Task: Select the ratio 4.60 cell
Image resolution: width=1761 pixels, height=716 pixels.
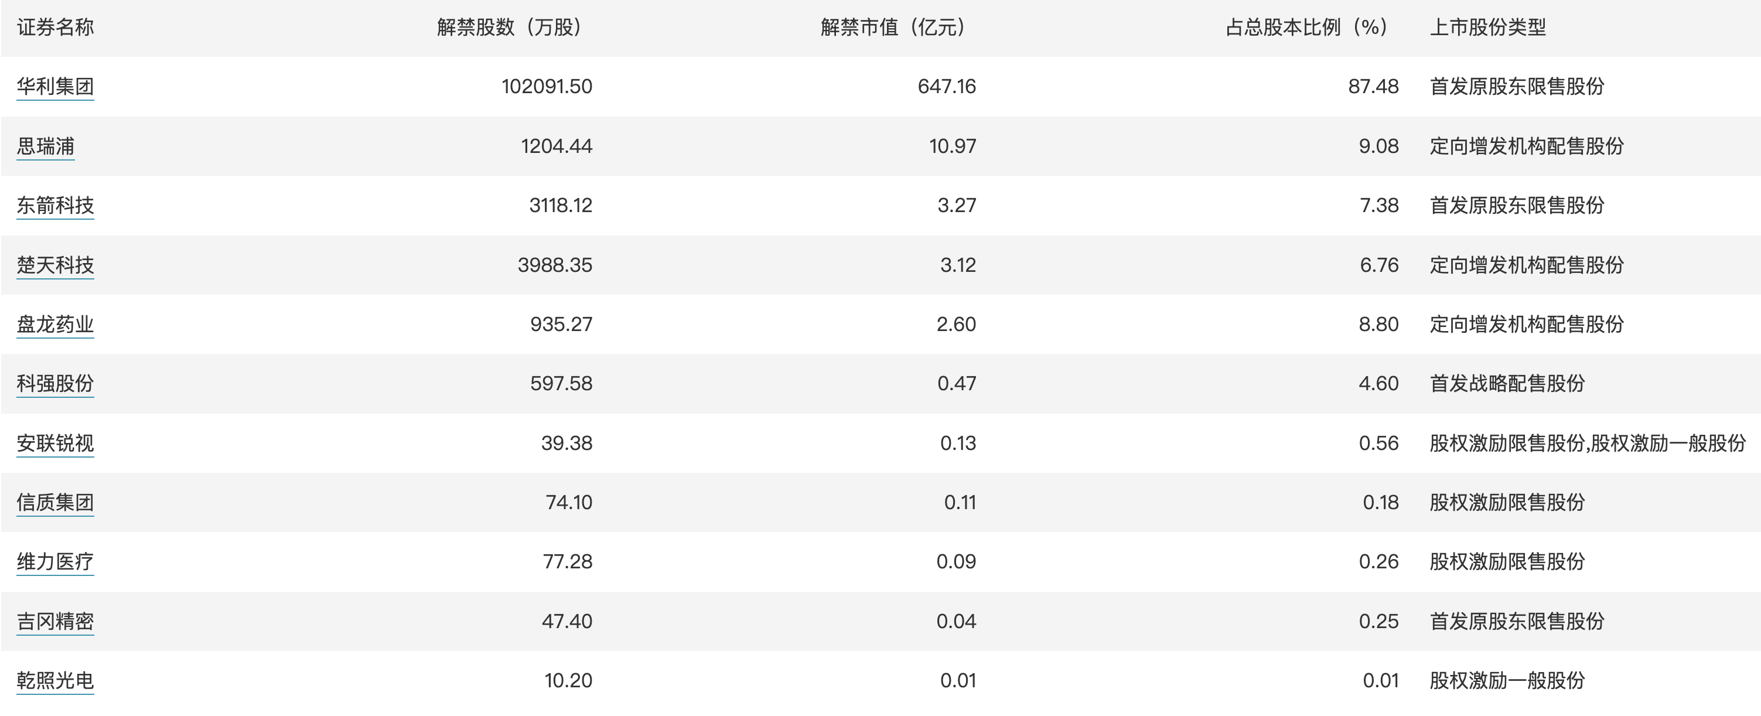Action: (1379, 384)
